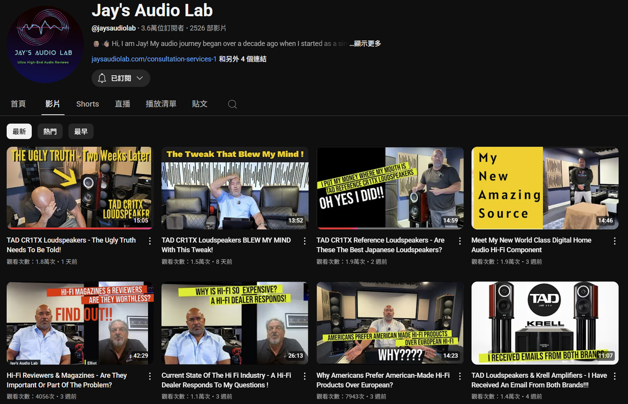Open menu for 'New World Class Digital' video
This screenshot has width=628, height=404.
615,241
